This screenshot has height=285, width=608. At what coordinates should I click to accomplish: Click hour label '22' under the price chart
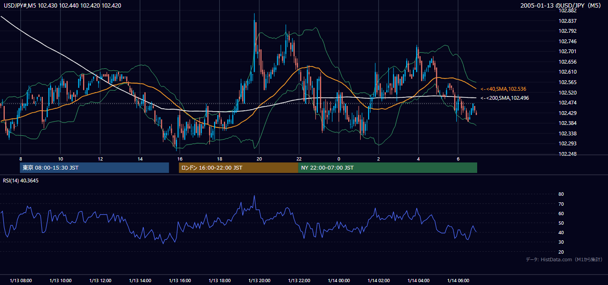299,159
